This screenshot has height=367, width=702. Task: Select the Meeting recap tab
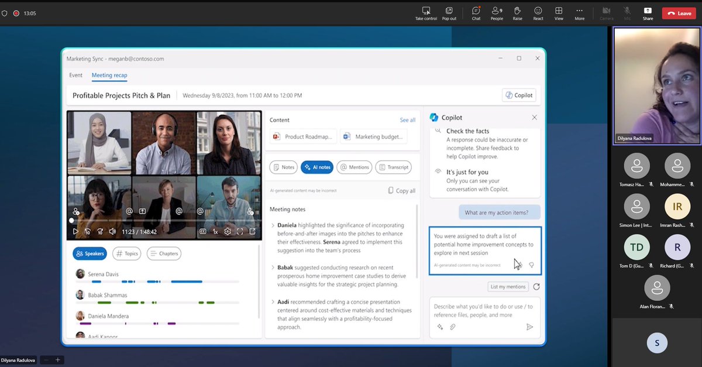109,75
